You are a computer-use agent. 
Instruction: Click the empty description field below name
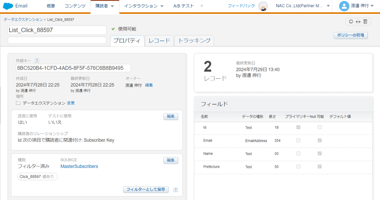pos(57,40)
